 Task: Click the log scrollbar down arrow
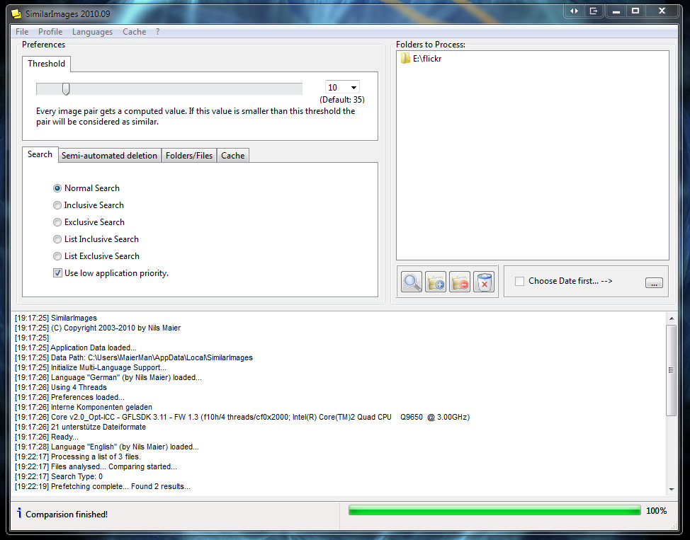pyautogui.click(x=672, y=490)
